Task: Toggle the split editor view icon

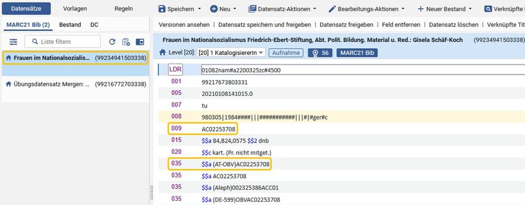Action: click(x=140, y=42)
